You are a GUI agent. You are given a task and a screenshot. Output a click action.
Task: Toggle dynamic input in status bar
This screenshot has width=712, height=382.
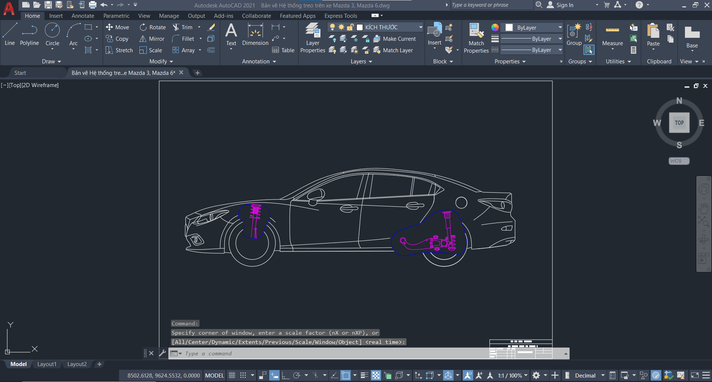click(274, 375)
